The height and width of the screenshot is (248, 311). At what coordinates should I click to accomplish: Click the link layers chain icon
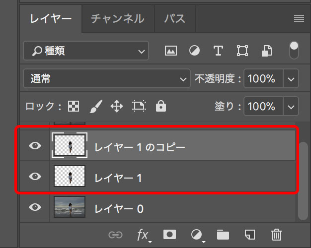click(x=115, y=235)
